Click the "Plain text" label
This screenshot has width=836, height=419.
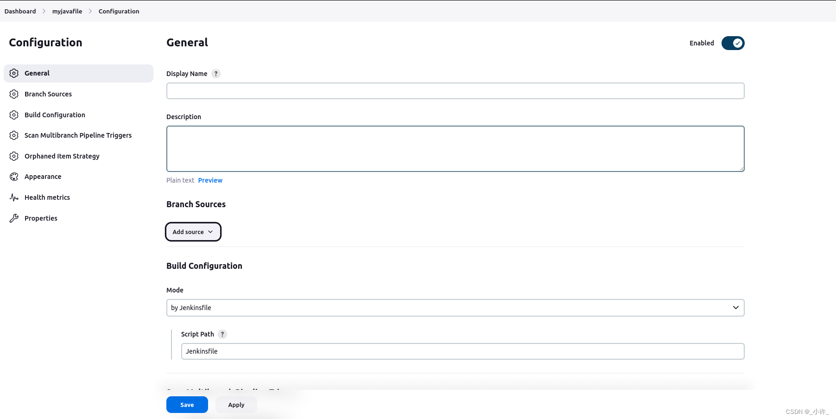pyautogui.click(x=180, y=180)
